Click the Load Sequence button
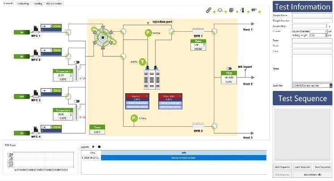Image resolution: width=334 pixels, height=181 pixels. [303, 167]
